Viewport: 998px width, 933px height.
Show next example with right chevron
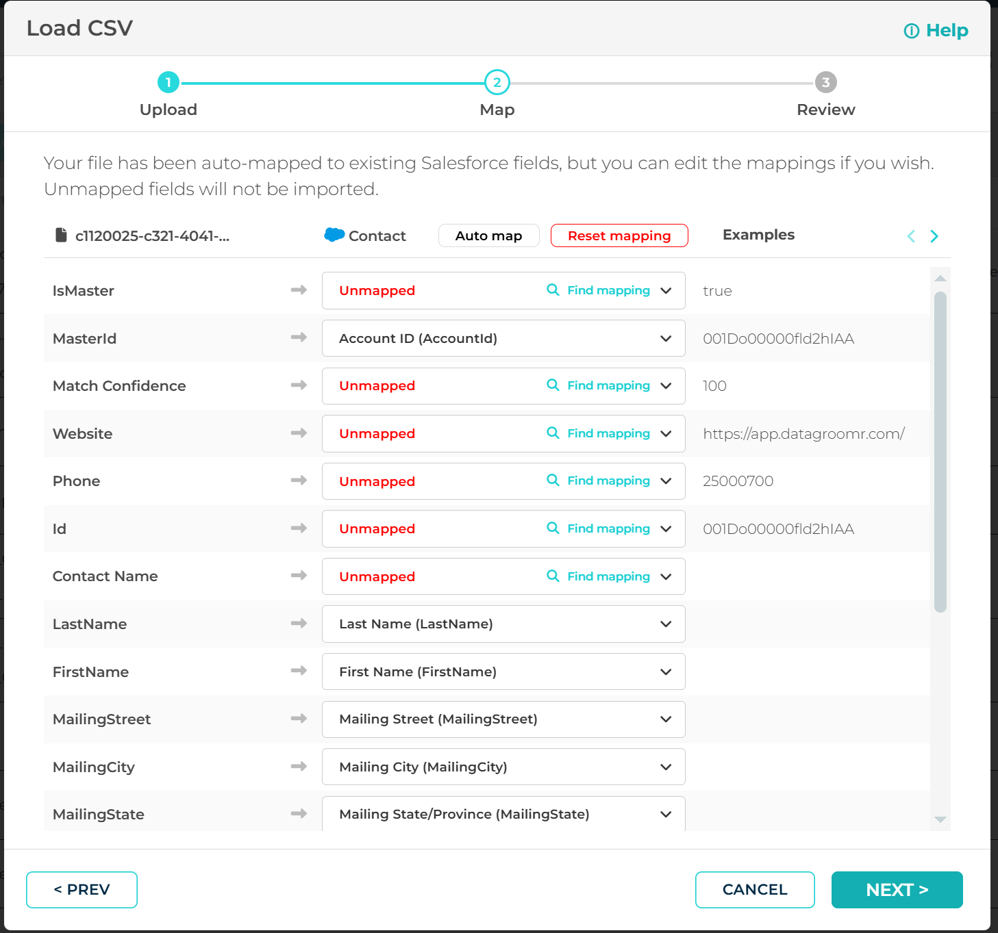coord(934,236)
